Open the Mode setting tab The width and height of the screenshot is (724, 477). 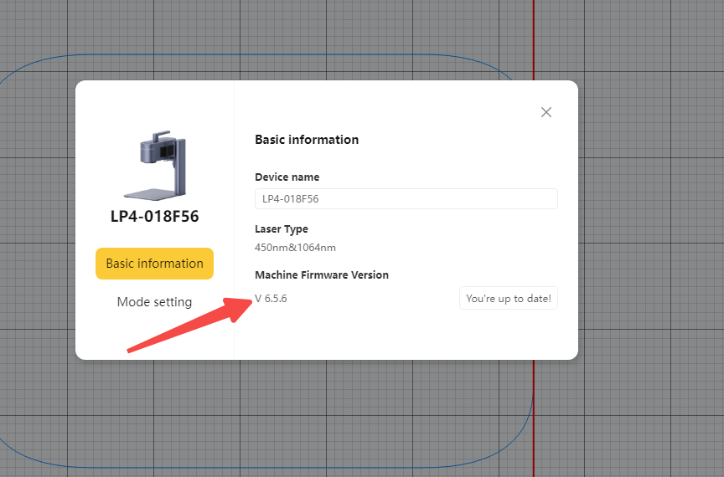coord(155,302)
